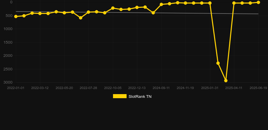
Task: Click the SlotRank TN legend label
Action: pos(140,96)
